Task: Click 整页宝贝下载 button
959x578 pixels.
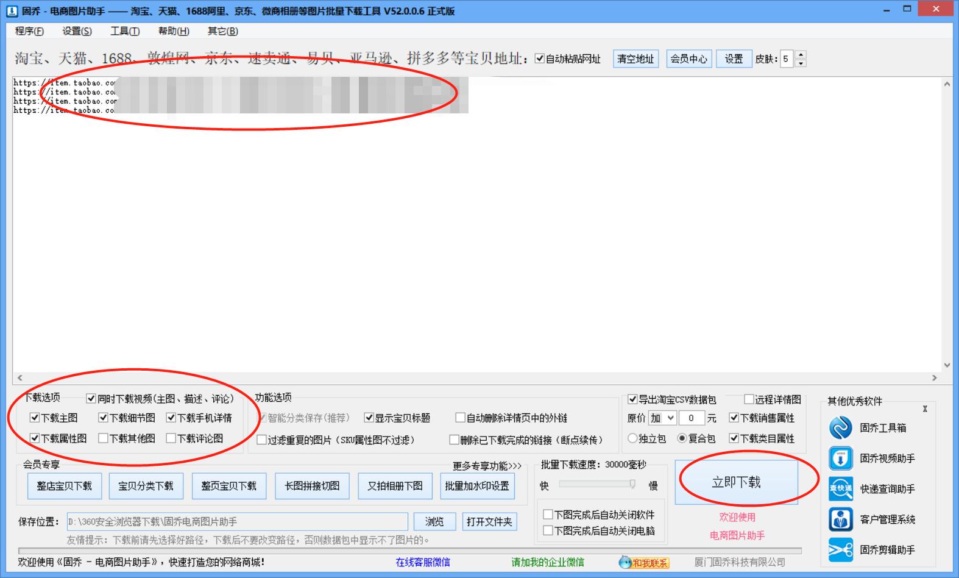Action: click(x=229, y=486)
